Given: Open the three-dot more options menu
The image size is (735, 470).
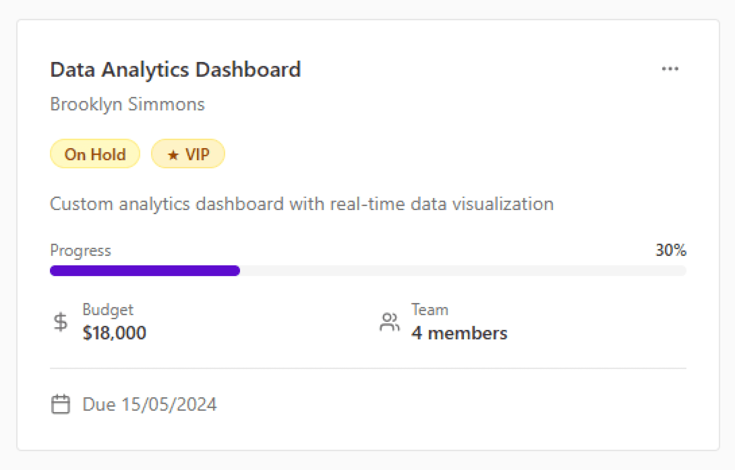Looking at the screenshot, I should (670, 69).
